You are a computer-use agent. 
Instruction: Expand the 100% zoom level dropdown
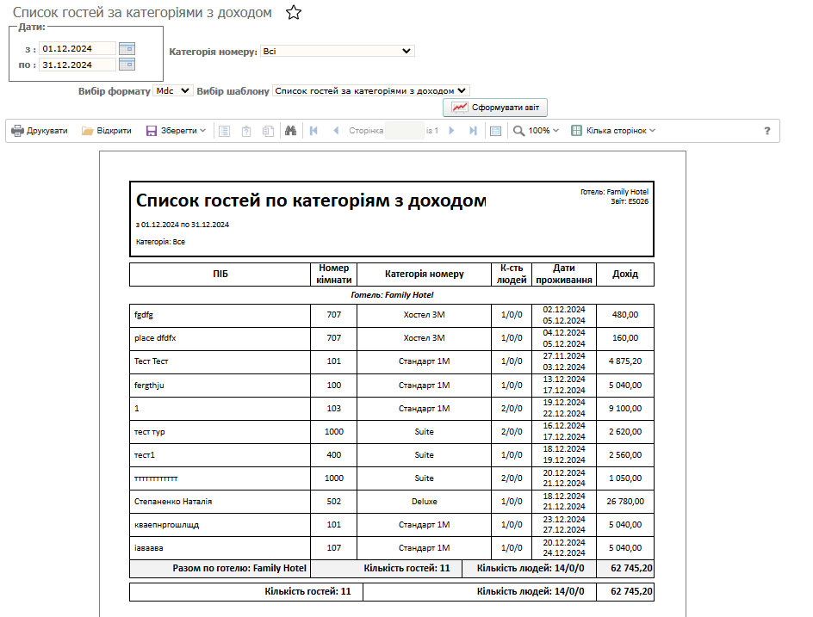point(537,131)
